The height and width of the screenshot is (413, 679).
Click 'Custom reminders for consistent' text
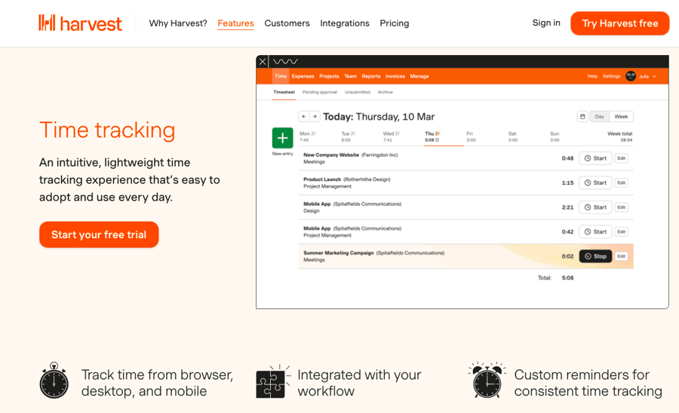pyautogui.click(x=588, y=383)
